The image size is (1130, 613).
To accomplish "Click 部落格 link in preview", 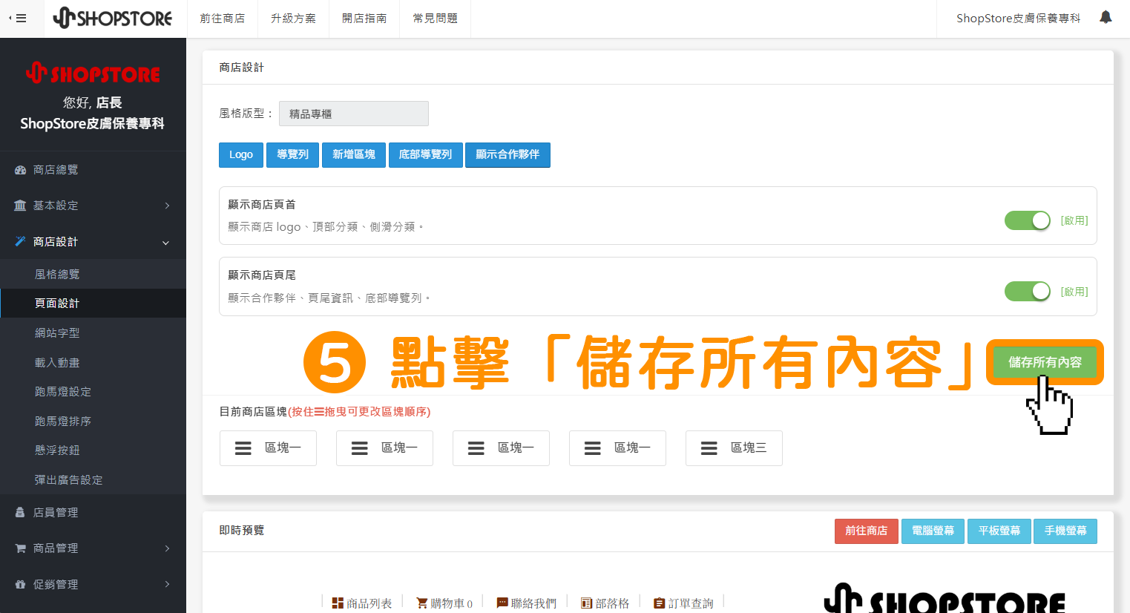I will tap(612, 603).
